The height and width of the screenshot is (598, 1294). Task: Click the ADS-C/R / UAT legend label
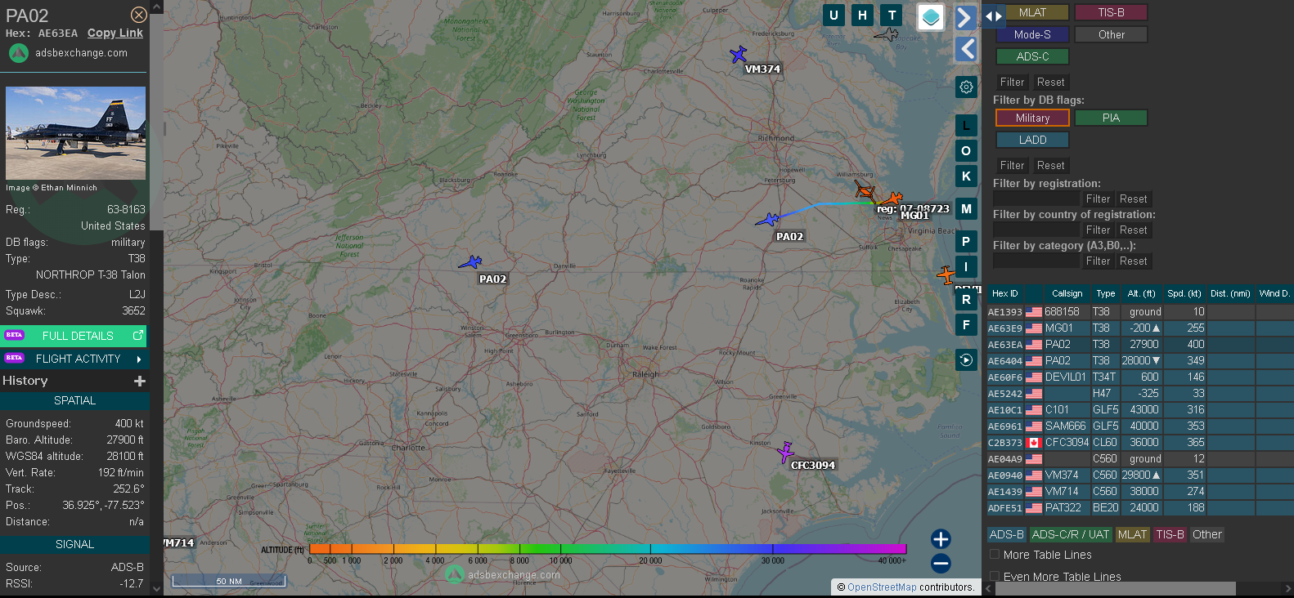click(1070, 534)
